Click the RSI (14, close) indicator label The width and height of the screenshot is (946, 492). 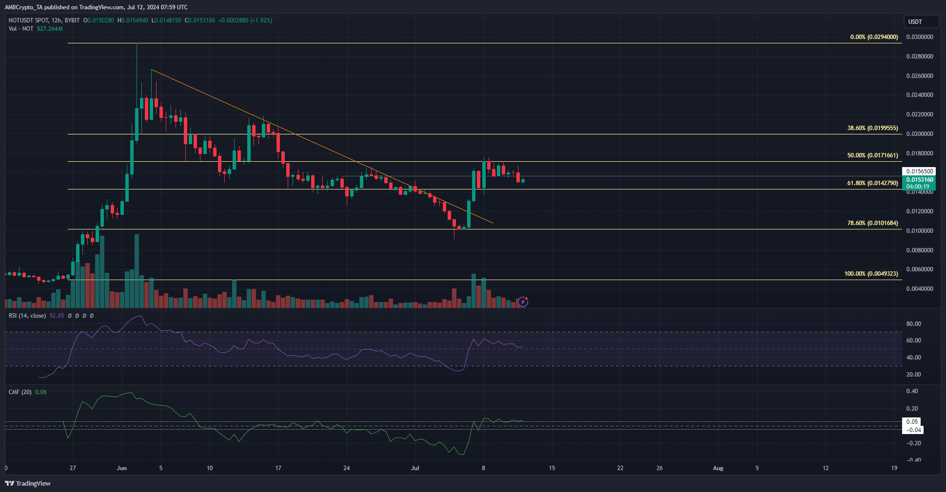(27, 316)
